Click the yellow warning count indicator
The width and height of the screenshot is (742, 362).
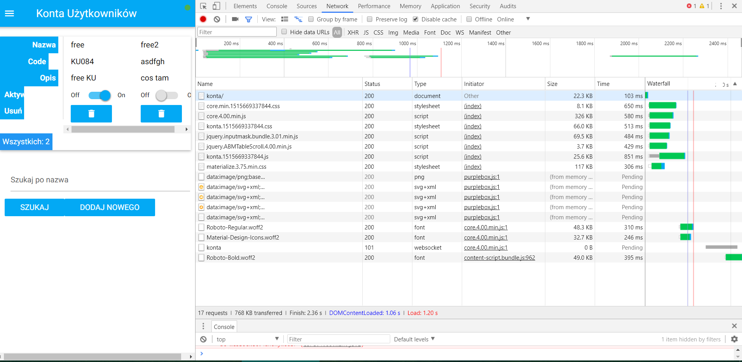pyautogui.click(x=704, y=6)
